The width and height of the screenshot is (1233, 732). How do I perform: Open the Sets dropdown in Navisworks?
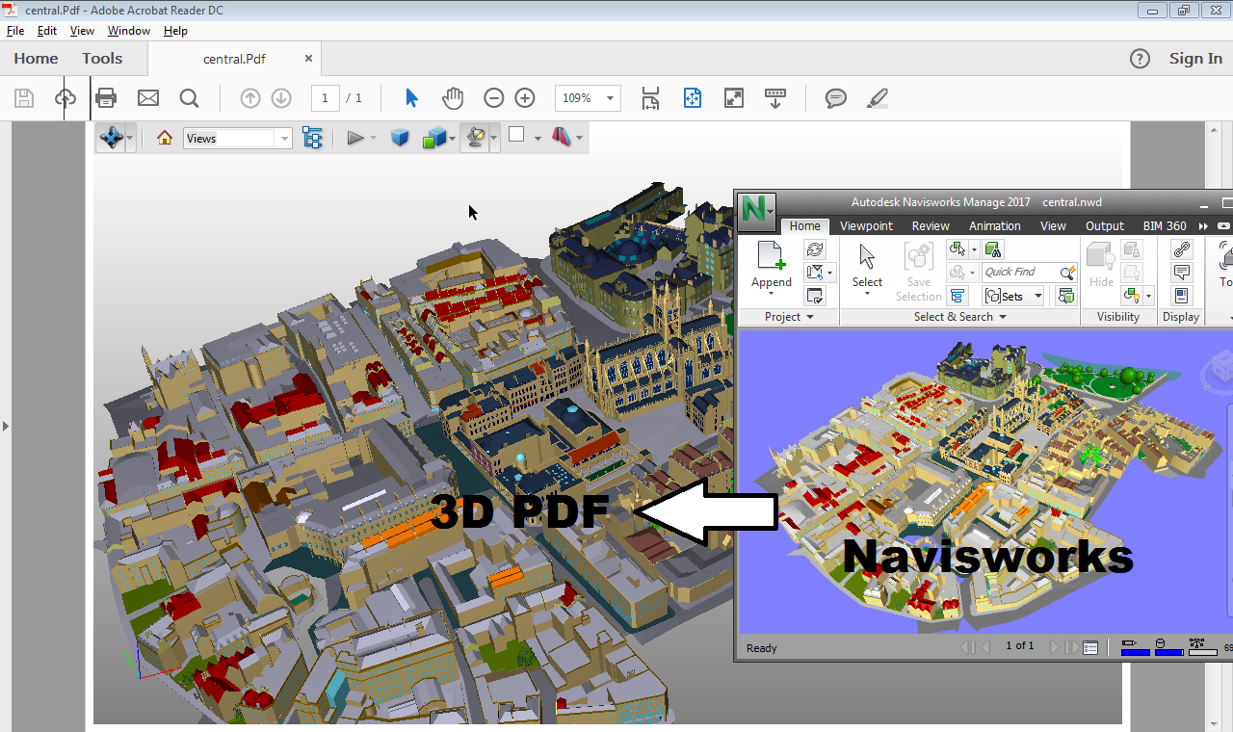(1013, 297)
